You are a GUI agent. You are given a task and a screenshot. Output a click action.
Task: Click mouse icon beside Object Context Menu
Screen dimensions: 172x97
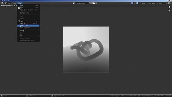[x=52, y=96]
